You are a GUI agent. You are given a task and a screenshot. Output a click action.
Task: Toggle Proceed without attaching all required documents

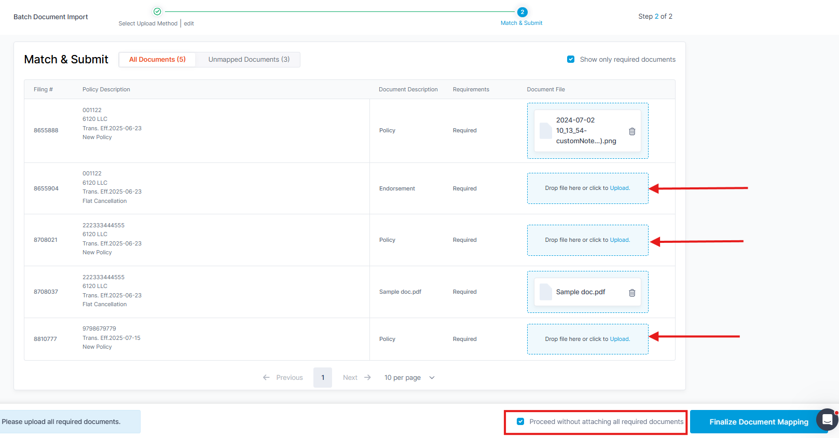point(520,421)
